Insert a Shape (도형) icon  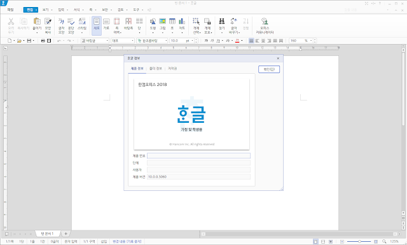click(153, 21)
